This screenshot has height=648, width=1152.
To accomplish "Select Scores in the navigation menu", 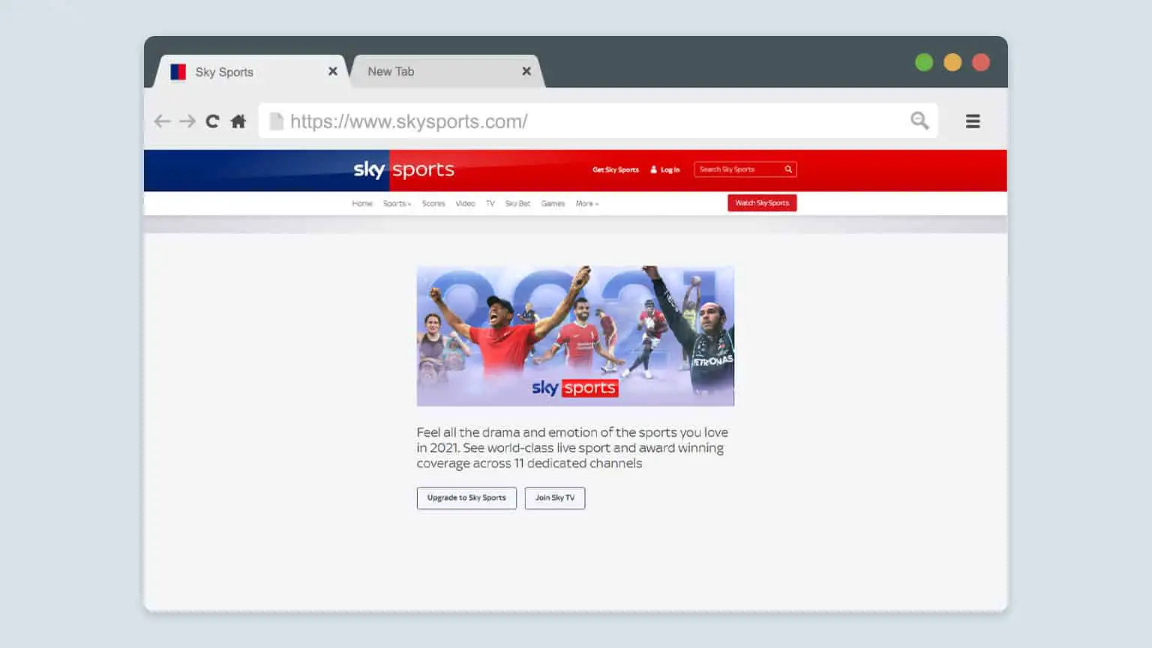I will [x=433, y=203].
